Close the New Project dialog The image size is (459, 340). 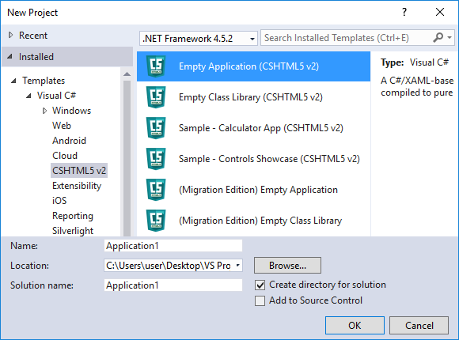(440, 12)
